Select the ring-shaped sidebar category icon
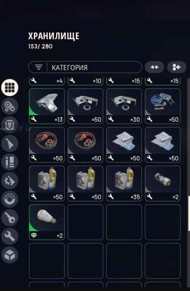Image resolution: width=190 pixels, height=291 pixels. [9, 199]
